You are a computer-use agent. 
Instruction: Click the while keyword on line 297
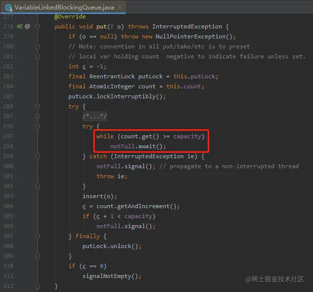click(105, 136)
